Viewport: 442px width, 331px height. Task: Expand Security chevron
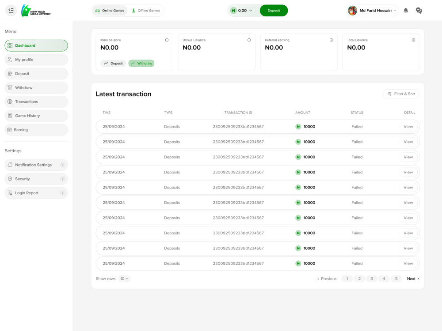63,179
